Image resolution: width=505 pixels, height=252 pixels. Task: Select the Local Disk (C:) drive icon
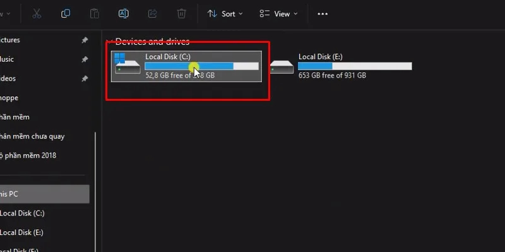click(x=128, y=66)
